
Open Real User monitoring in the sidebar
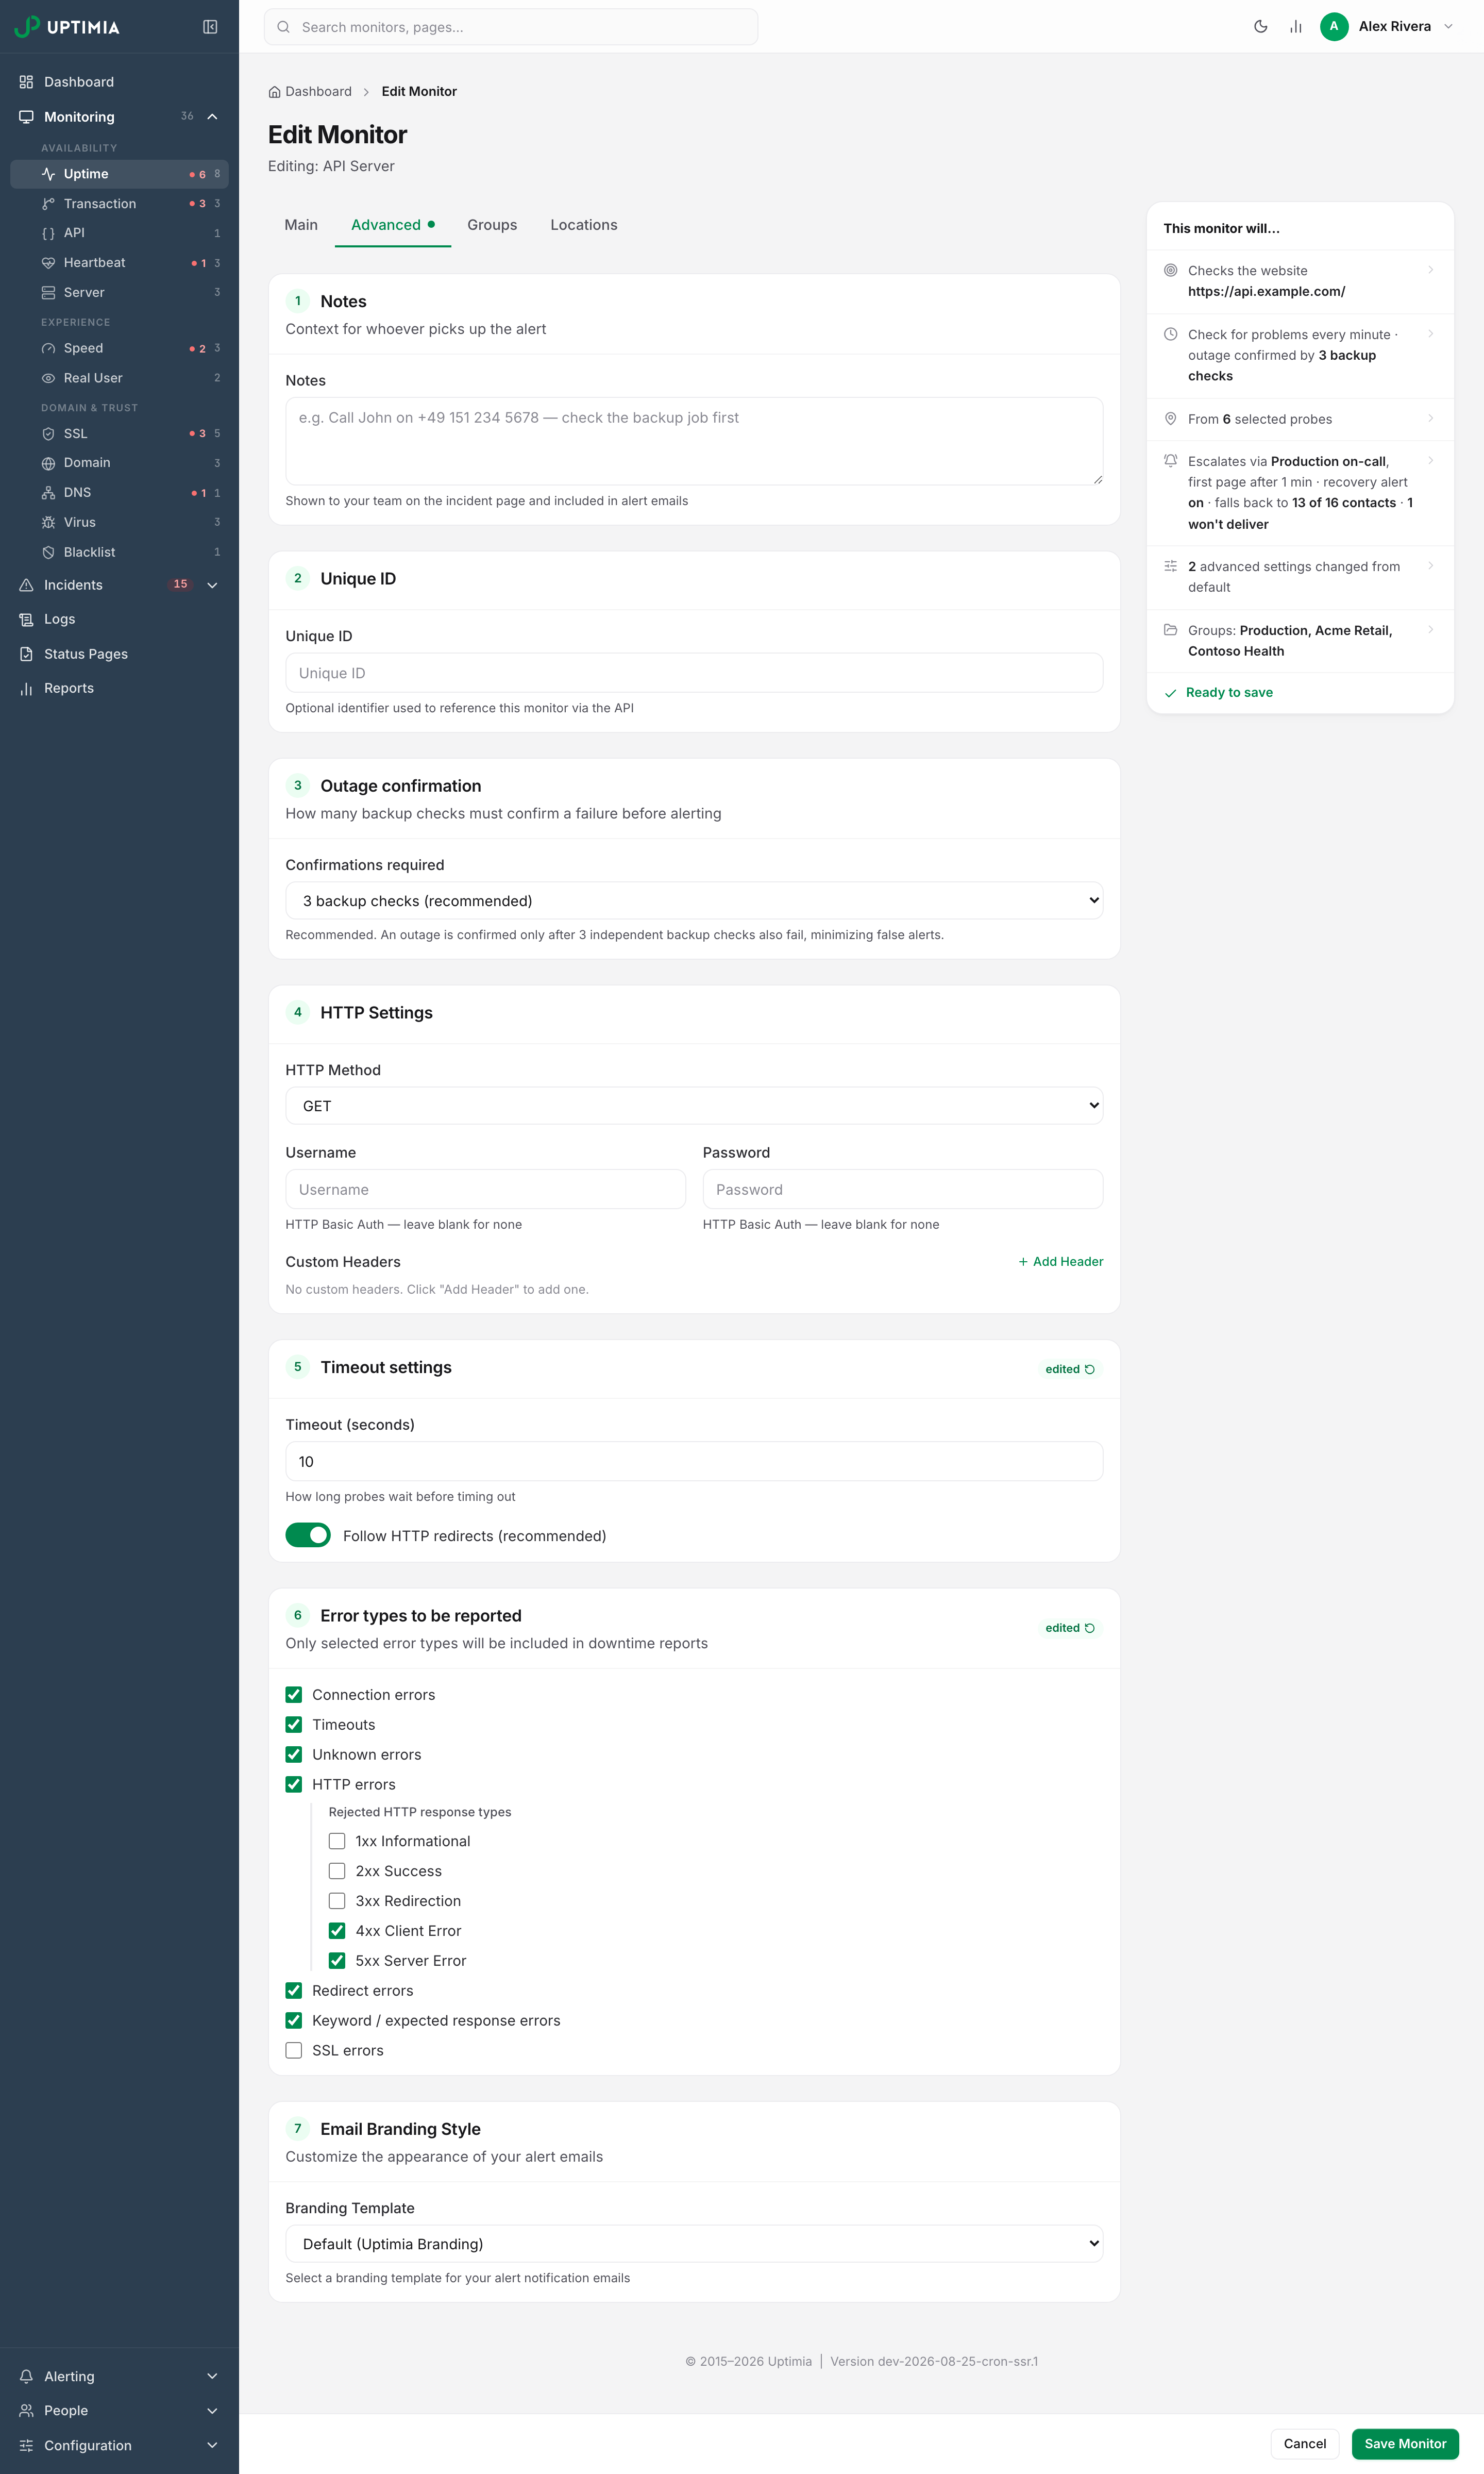(x=119, y=378)
